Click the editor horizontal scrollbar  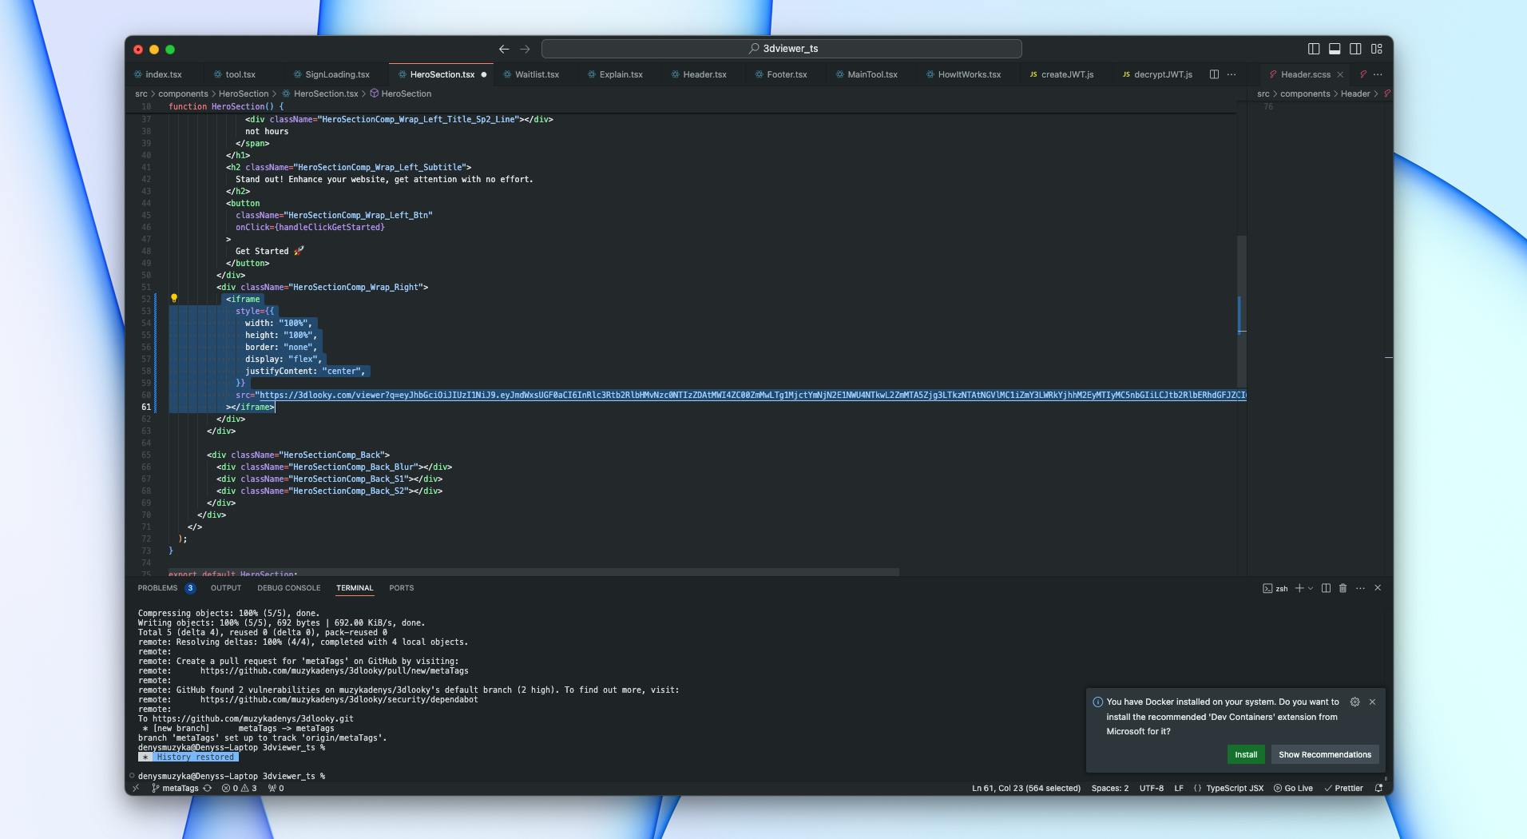click(x=533, y=572)
